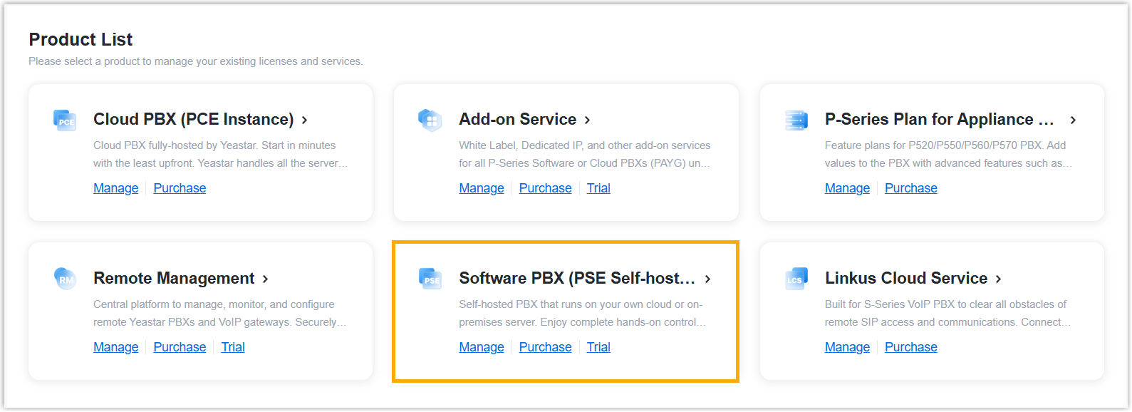Screen dimensions: 1132x412
Task: Select the Software PBX (PSE Self-hosted) title
Action: (x=576, y=278)
